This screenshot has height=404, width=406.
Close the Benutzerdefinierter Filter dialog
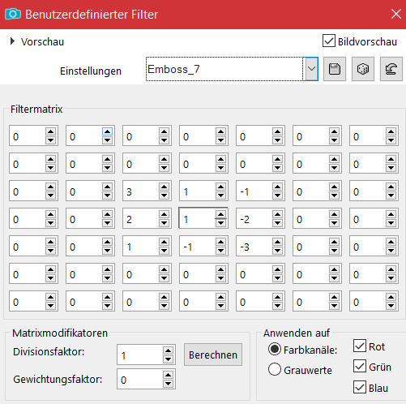click(396, 14)
